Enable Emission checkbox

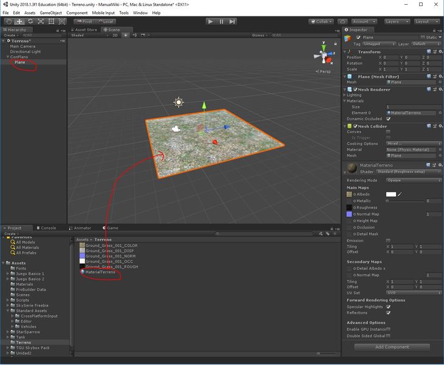click(388, 240)
